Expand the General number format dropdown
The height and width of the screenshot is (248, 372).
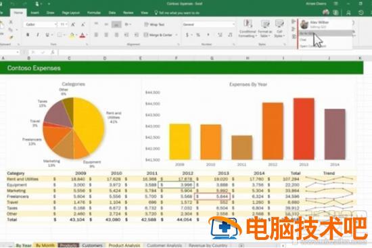[233, 24]
